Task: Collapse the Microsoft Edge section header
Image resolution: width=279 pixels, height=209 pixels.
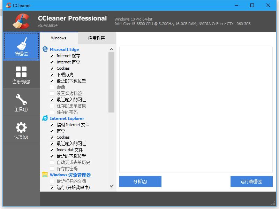Action: tap(65, 49)
